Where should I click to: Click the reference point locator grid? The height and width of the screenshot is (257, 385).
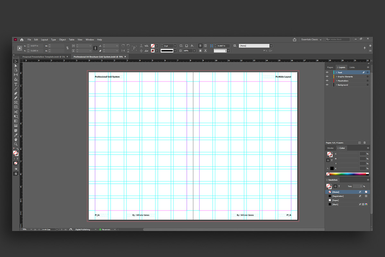tap(20, 48)
